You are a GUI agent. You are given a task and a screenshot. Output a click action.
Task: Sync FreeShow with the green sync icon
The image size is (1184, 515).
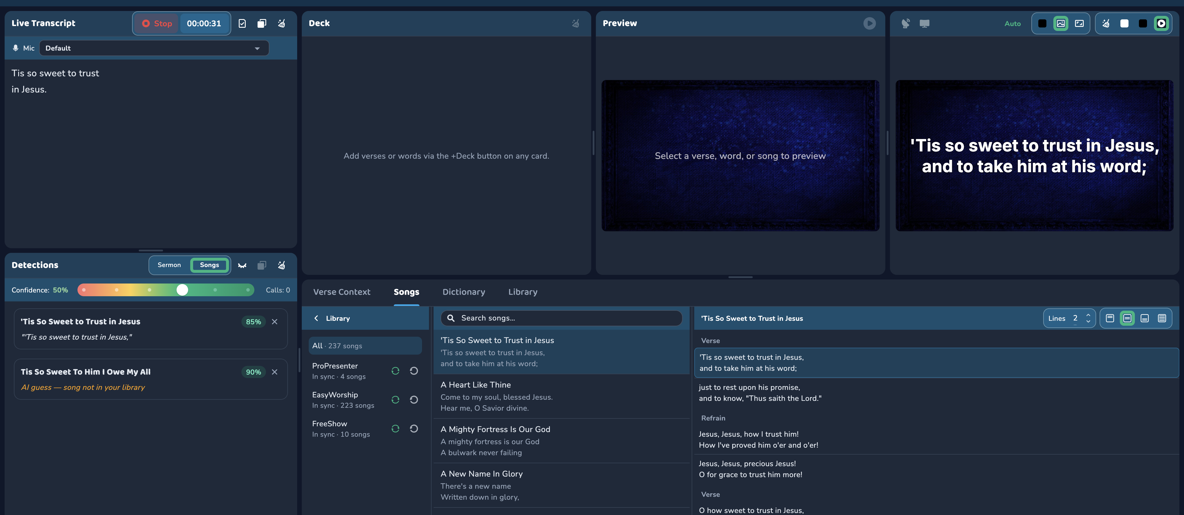click(x=395, y=429)
